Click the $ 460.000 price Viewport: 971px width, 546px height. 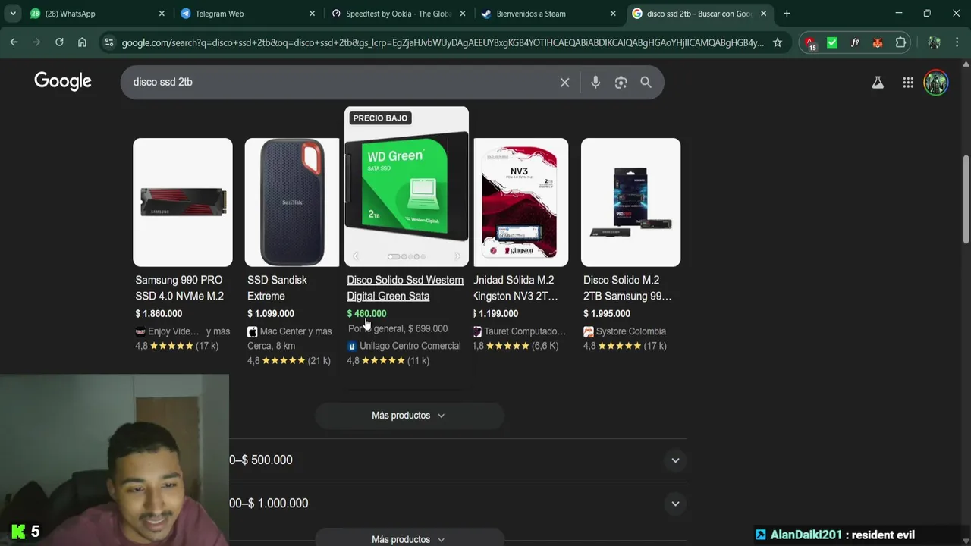pyautogui.click(x=366, y=313)
